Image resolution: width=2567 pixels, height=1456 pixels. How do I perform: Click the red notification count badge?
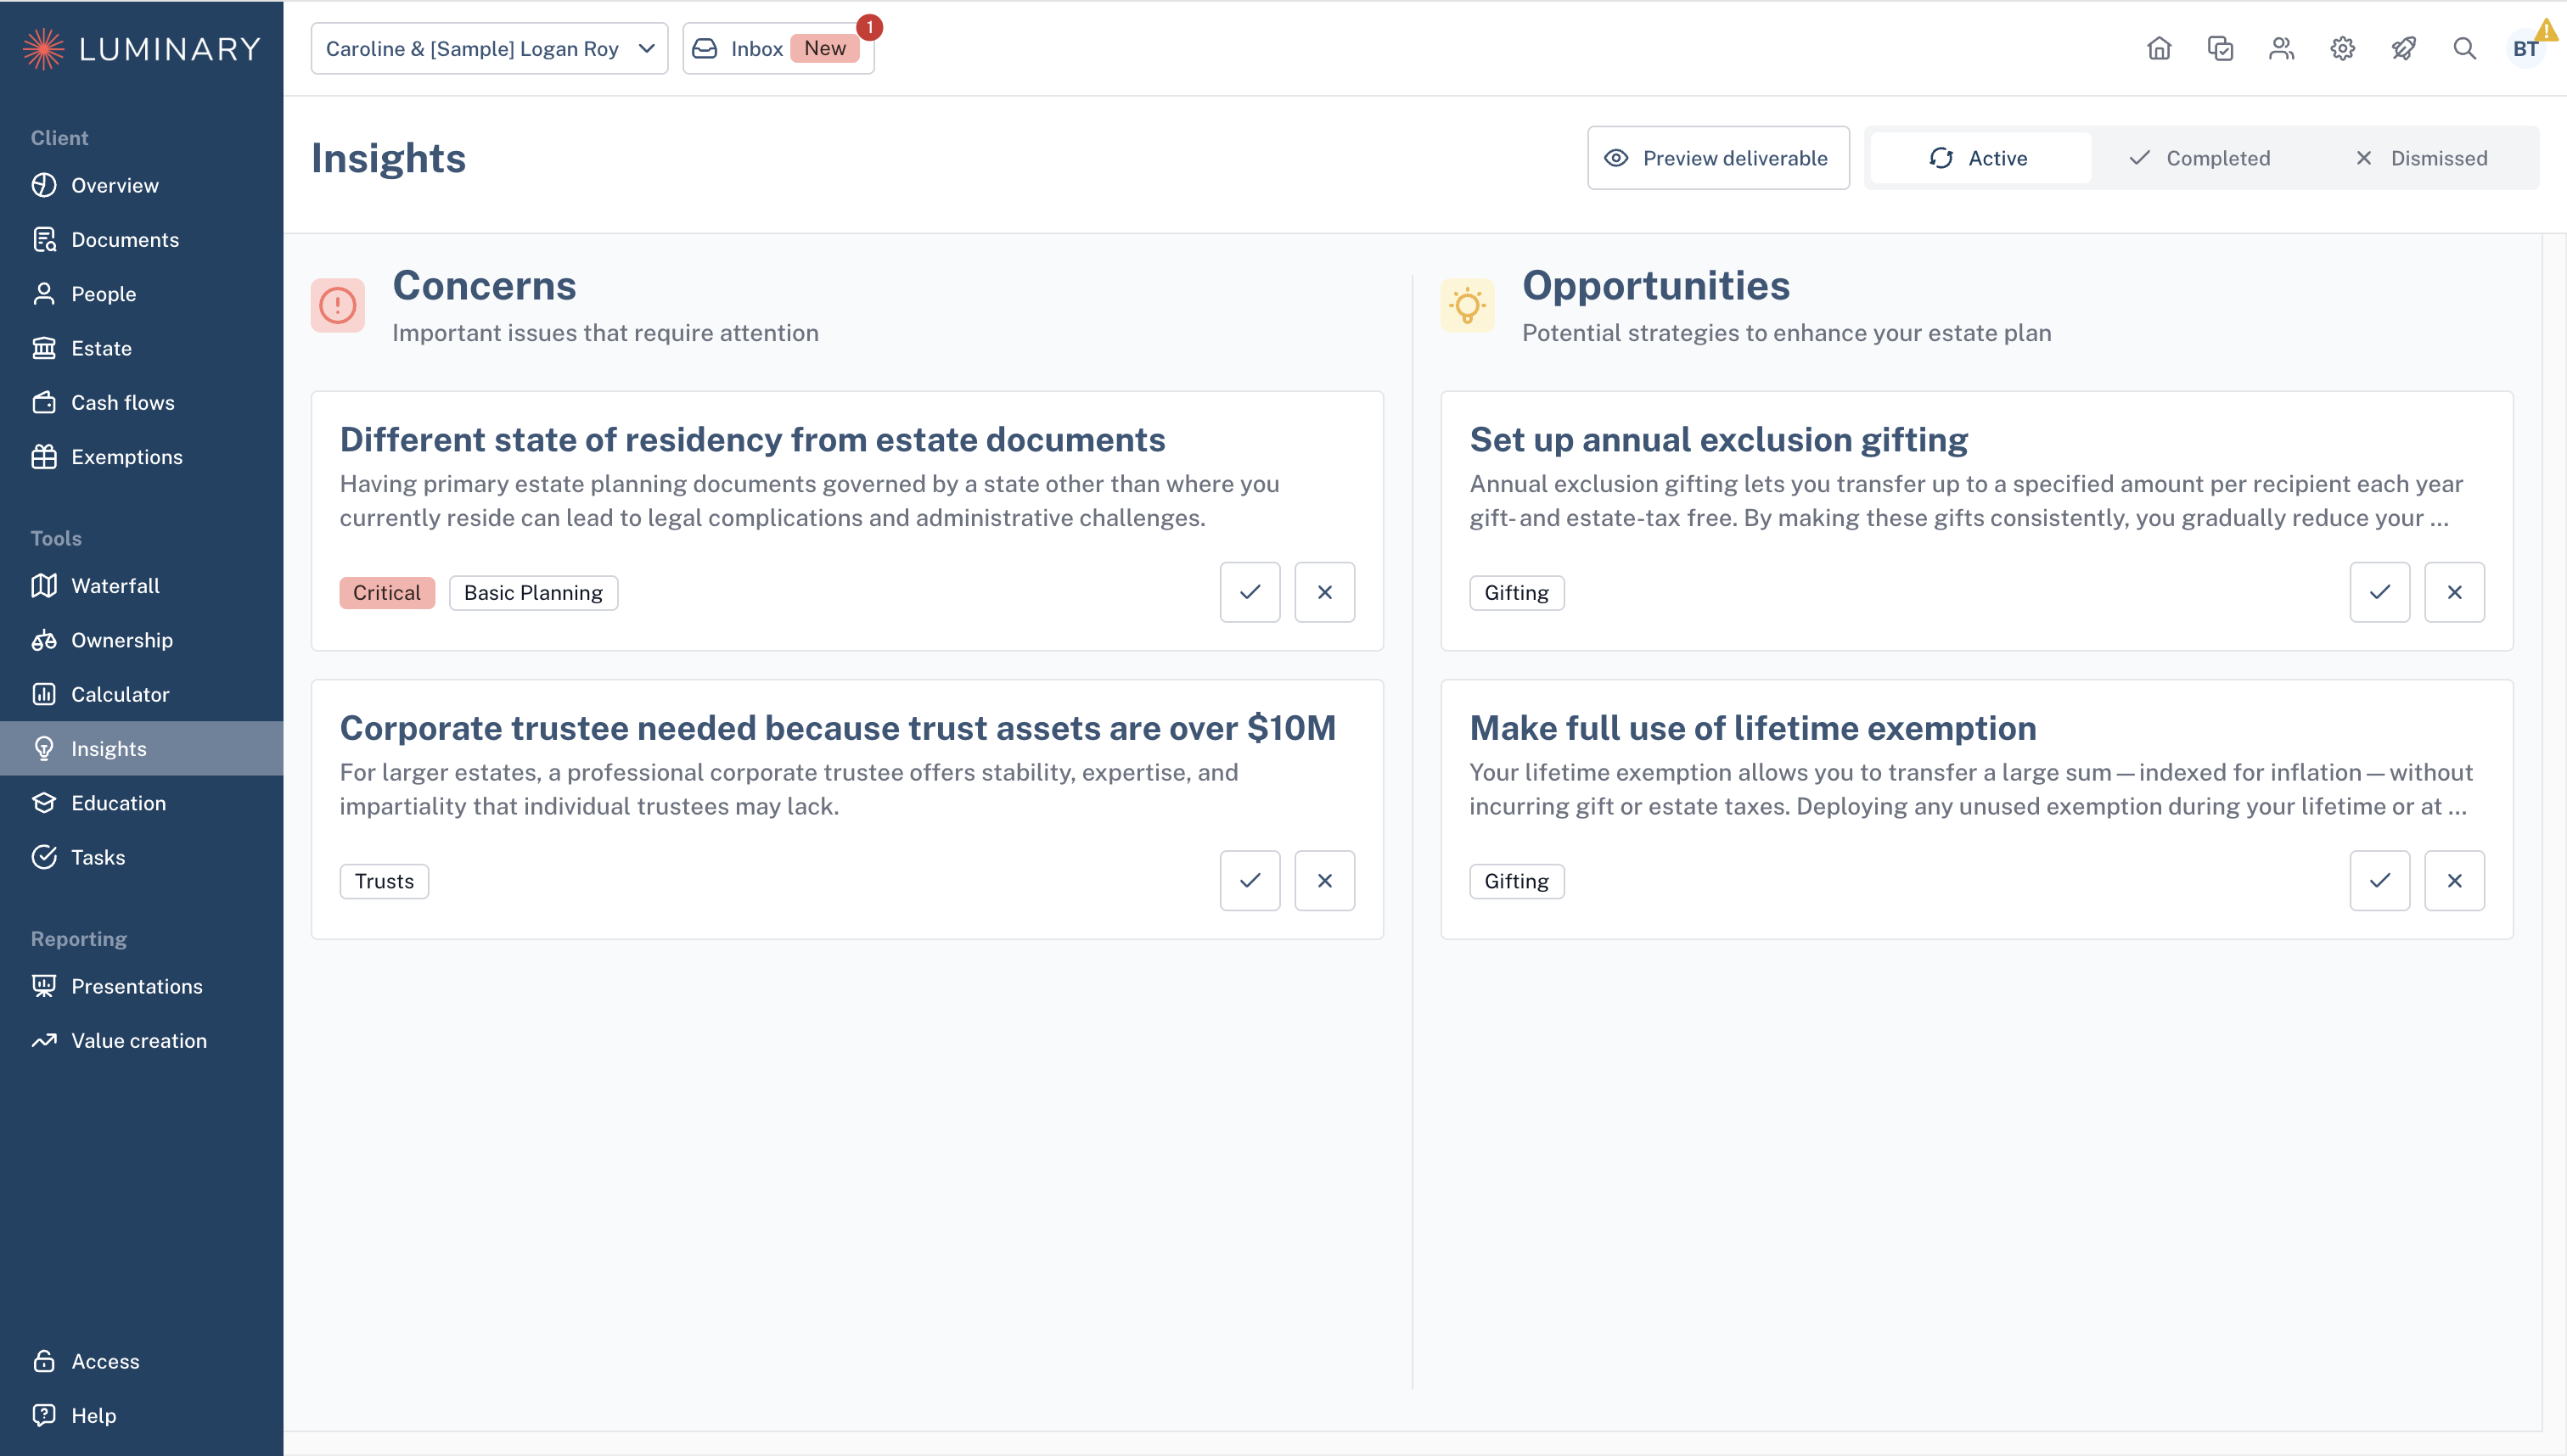(x=869, y=27)
